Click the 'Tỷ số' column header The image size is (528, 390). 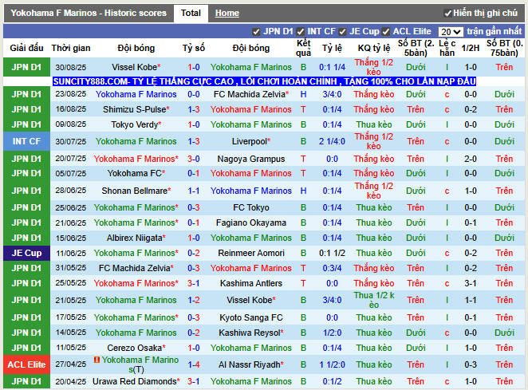click(194, 48)
